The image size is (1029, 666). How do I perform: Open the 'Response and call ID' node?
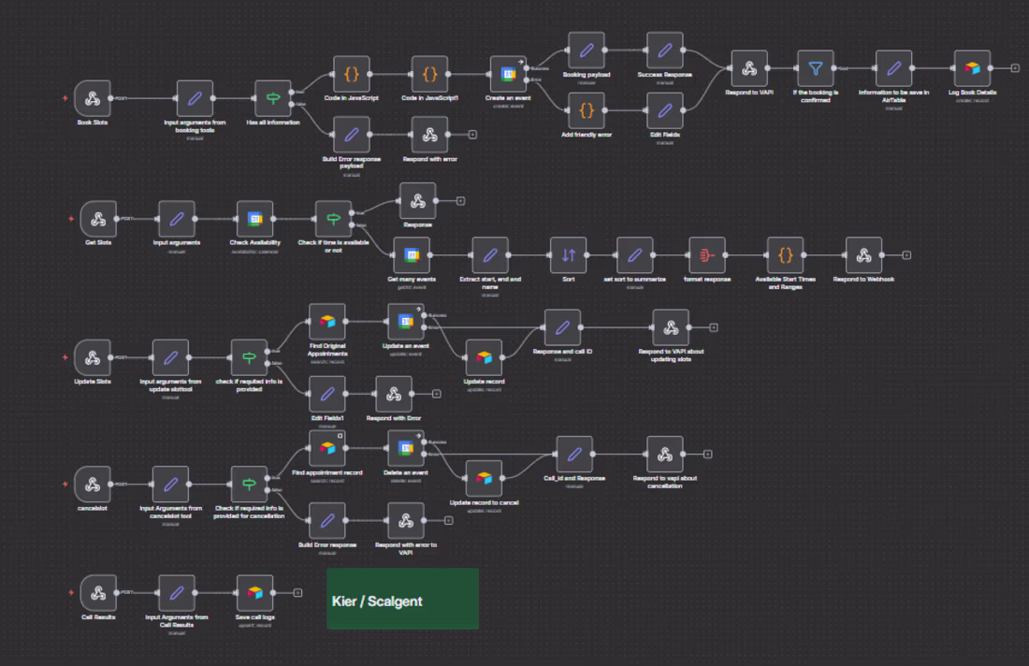point(562,327)
